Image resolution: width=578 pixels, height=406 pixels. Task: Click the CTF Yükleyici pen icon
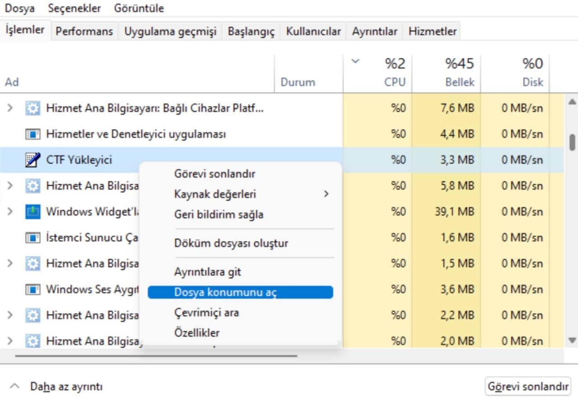coord(33,160)
